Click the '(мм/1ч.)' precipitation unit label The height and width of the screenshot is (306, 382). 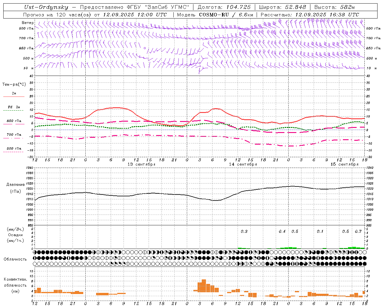(x=16, y=241)
